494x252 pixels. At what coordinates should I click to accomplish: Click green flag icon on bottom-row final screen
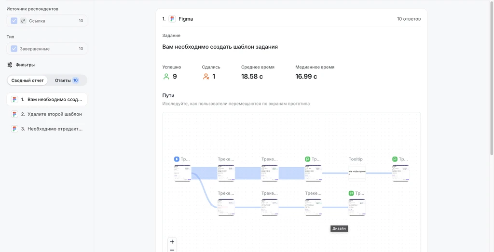click(351, 193)
